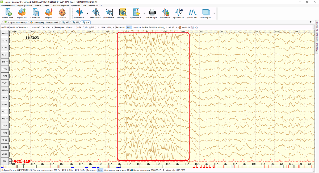The width and height of the screenshot is (319, 173).
Task: Open the Вид menu
Action: coord(84,6)
